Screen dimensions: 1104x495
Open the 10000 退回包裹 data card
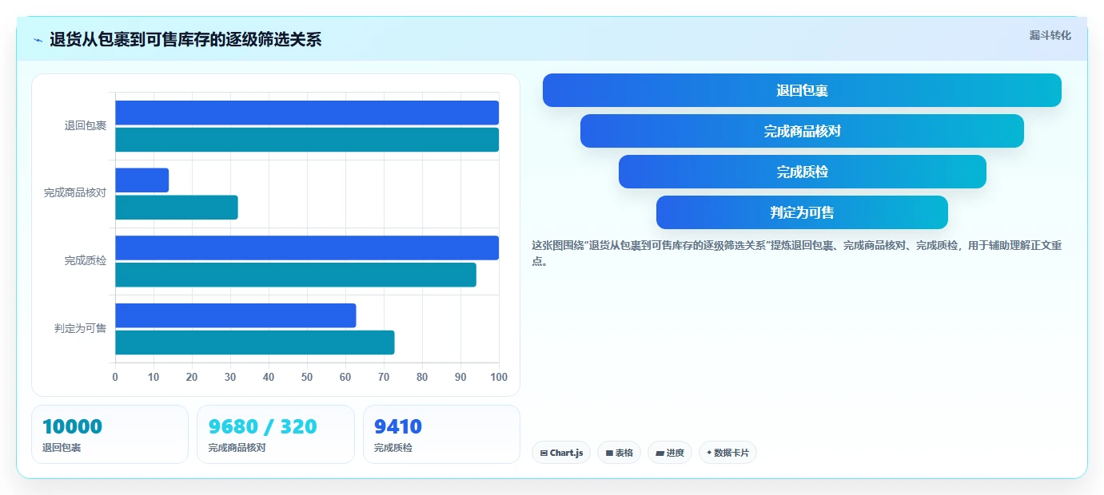click(x=110, y=434)
